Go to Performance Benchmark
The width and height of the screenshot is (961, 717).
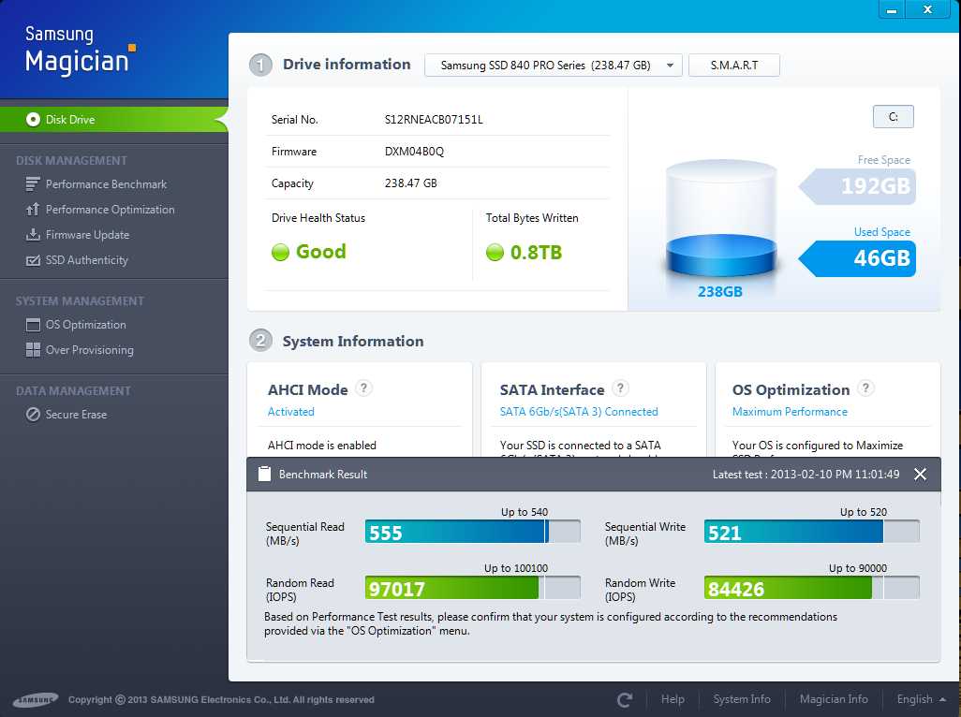coord(106,184)
